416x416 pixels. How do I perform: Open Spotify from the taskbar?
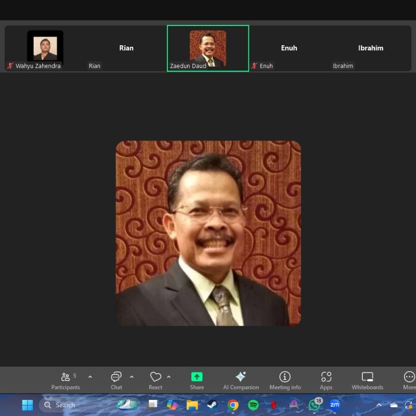coord(253,405)
